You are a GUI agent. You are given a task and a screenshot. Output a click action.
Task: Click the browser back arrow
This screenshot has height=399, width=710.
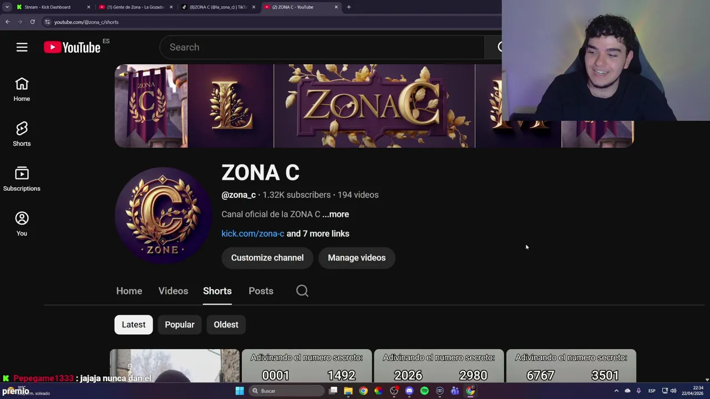[8, 22]
